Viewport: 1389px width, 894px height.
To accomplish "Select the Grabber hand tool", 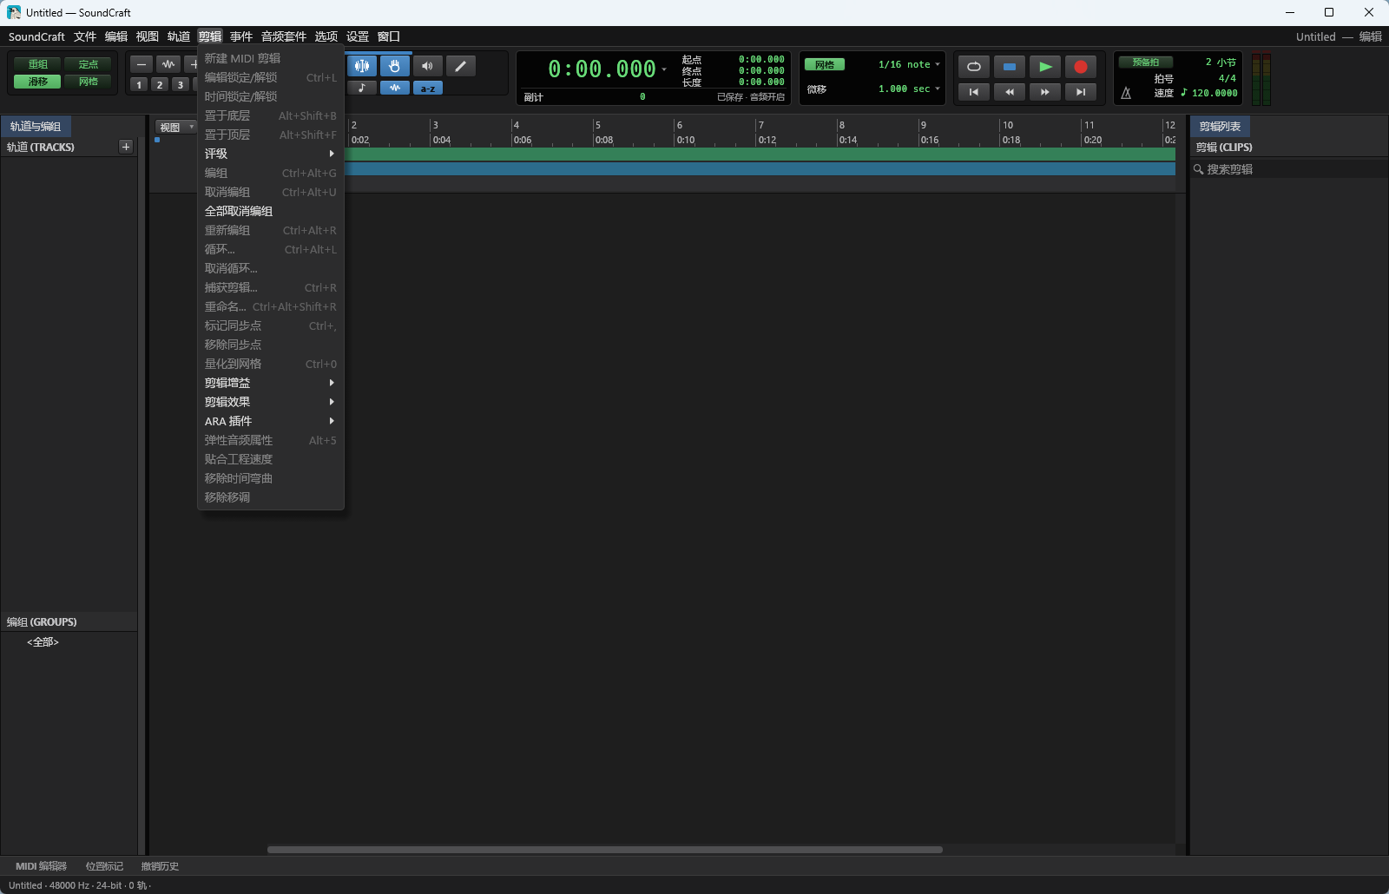I will point(394,66).
